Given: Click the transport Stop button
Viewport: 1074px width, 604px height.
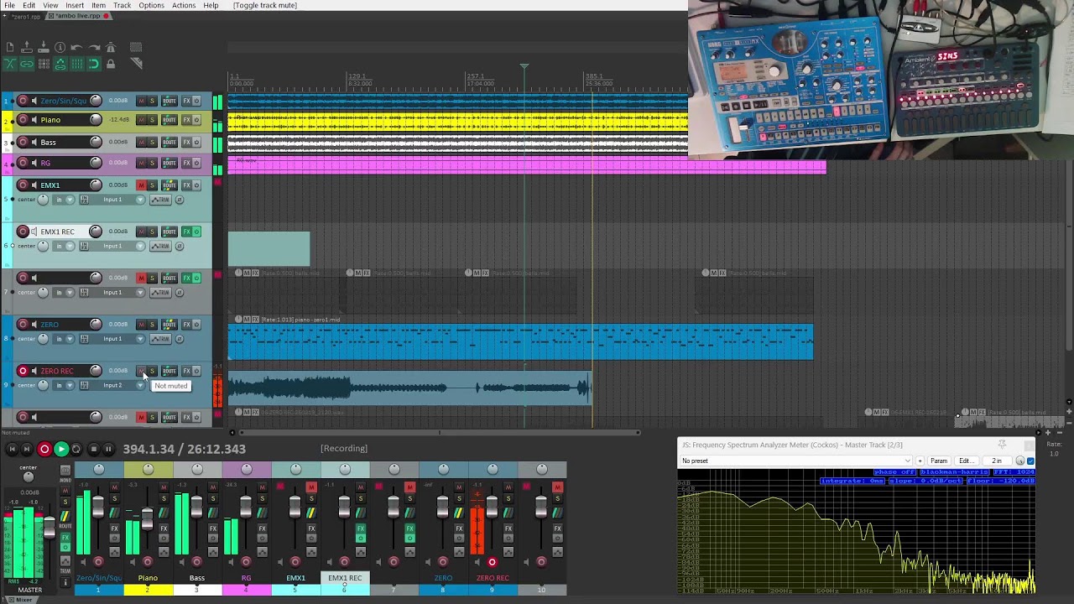Looking at the screenshot, I should (93, 449).
